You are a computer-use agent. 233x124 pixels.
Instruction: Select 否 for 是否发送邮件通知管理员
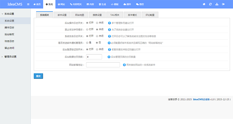coord(97,43)
